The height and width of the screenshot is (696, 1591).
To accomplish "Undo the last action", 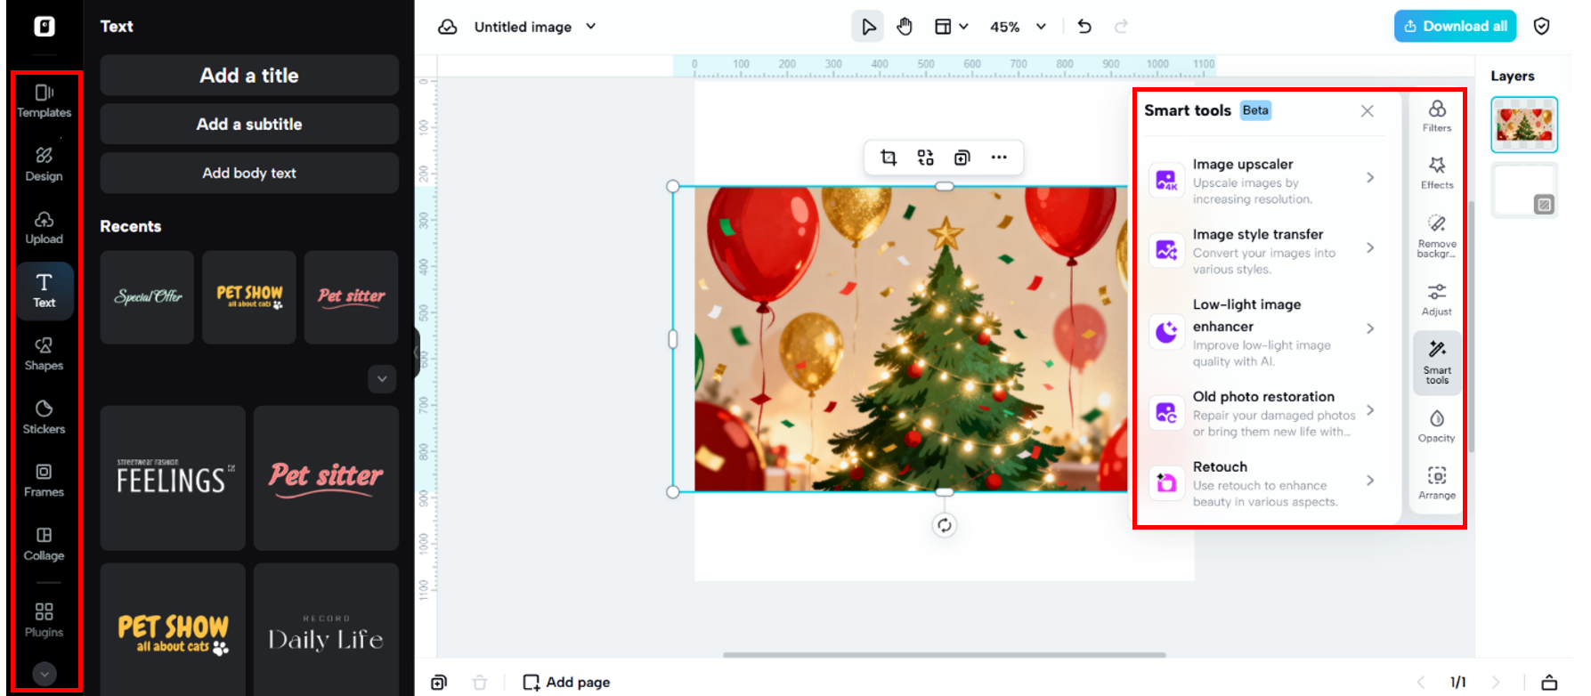I will 1084,27.
